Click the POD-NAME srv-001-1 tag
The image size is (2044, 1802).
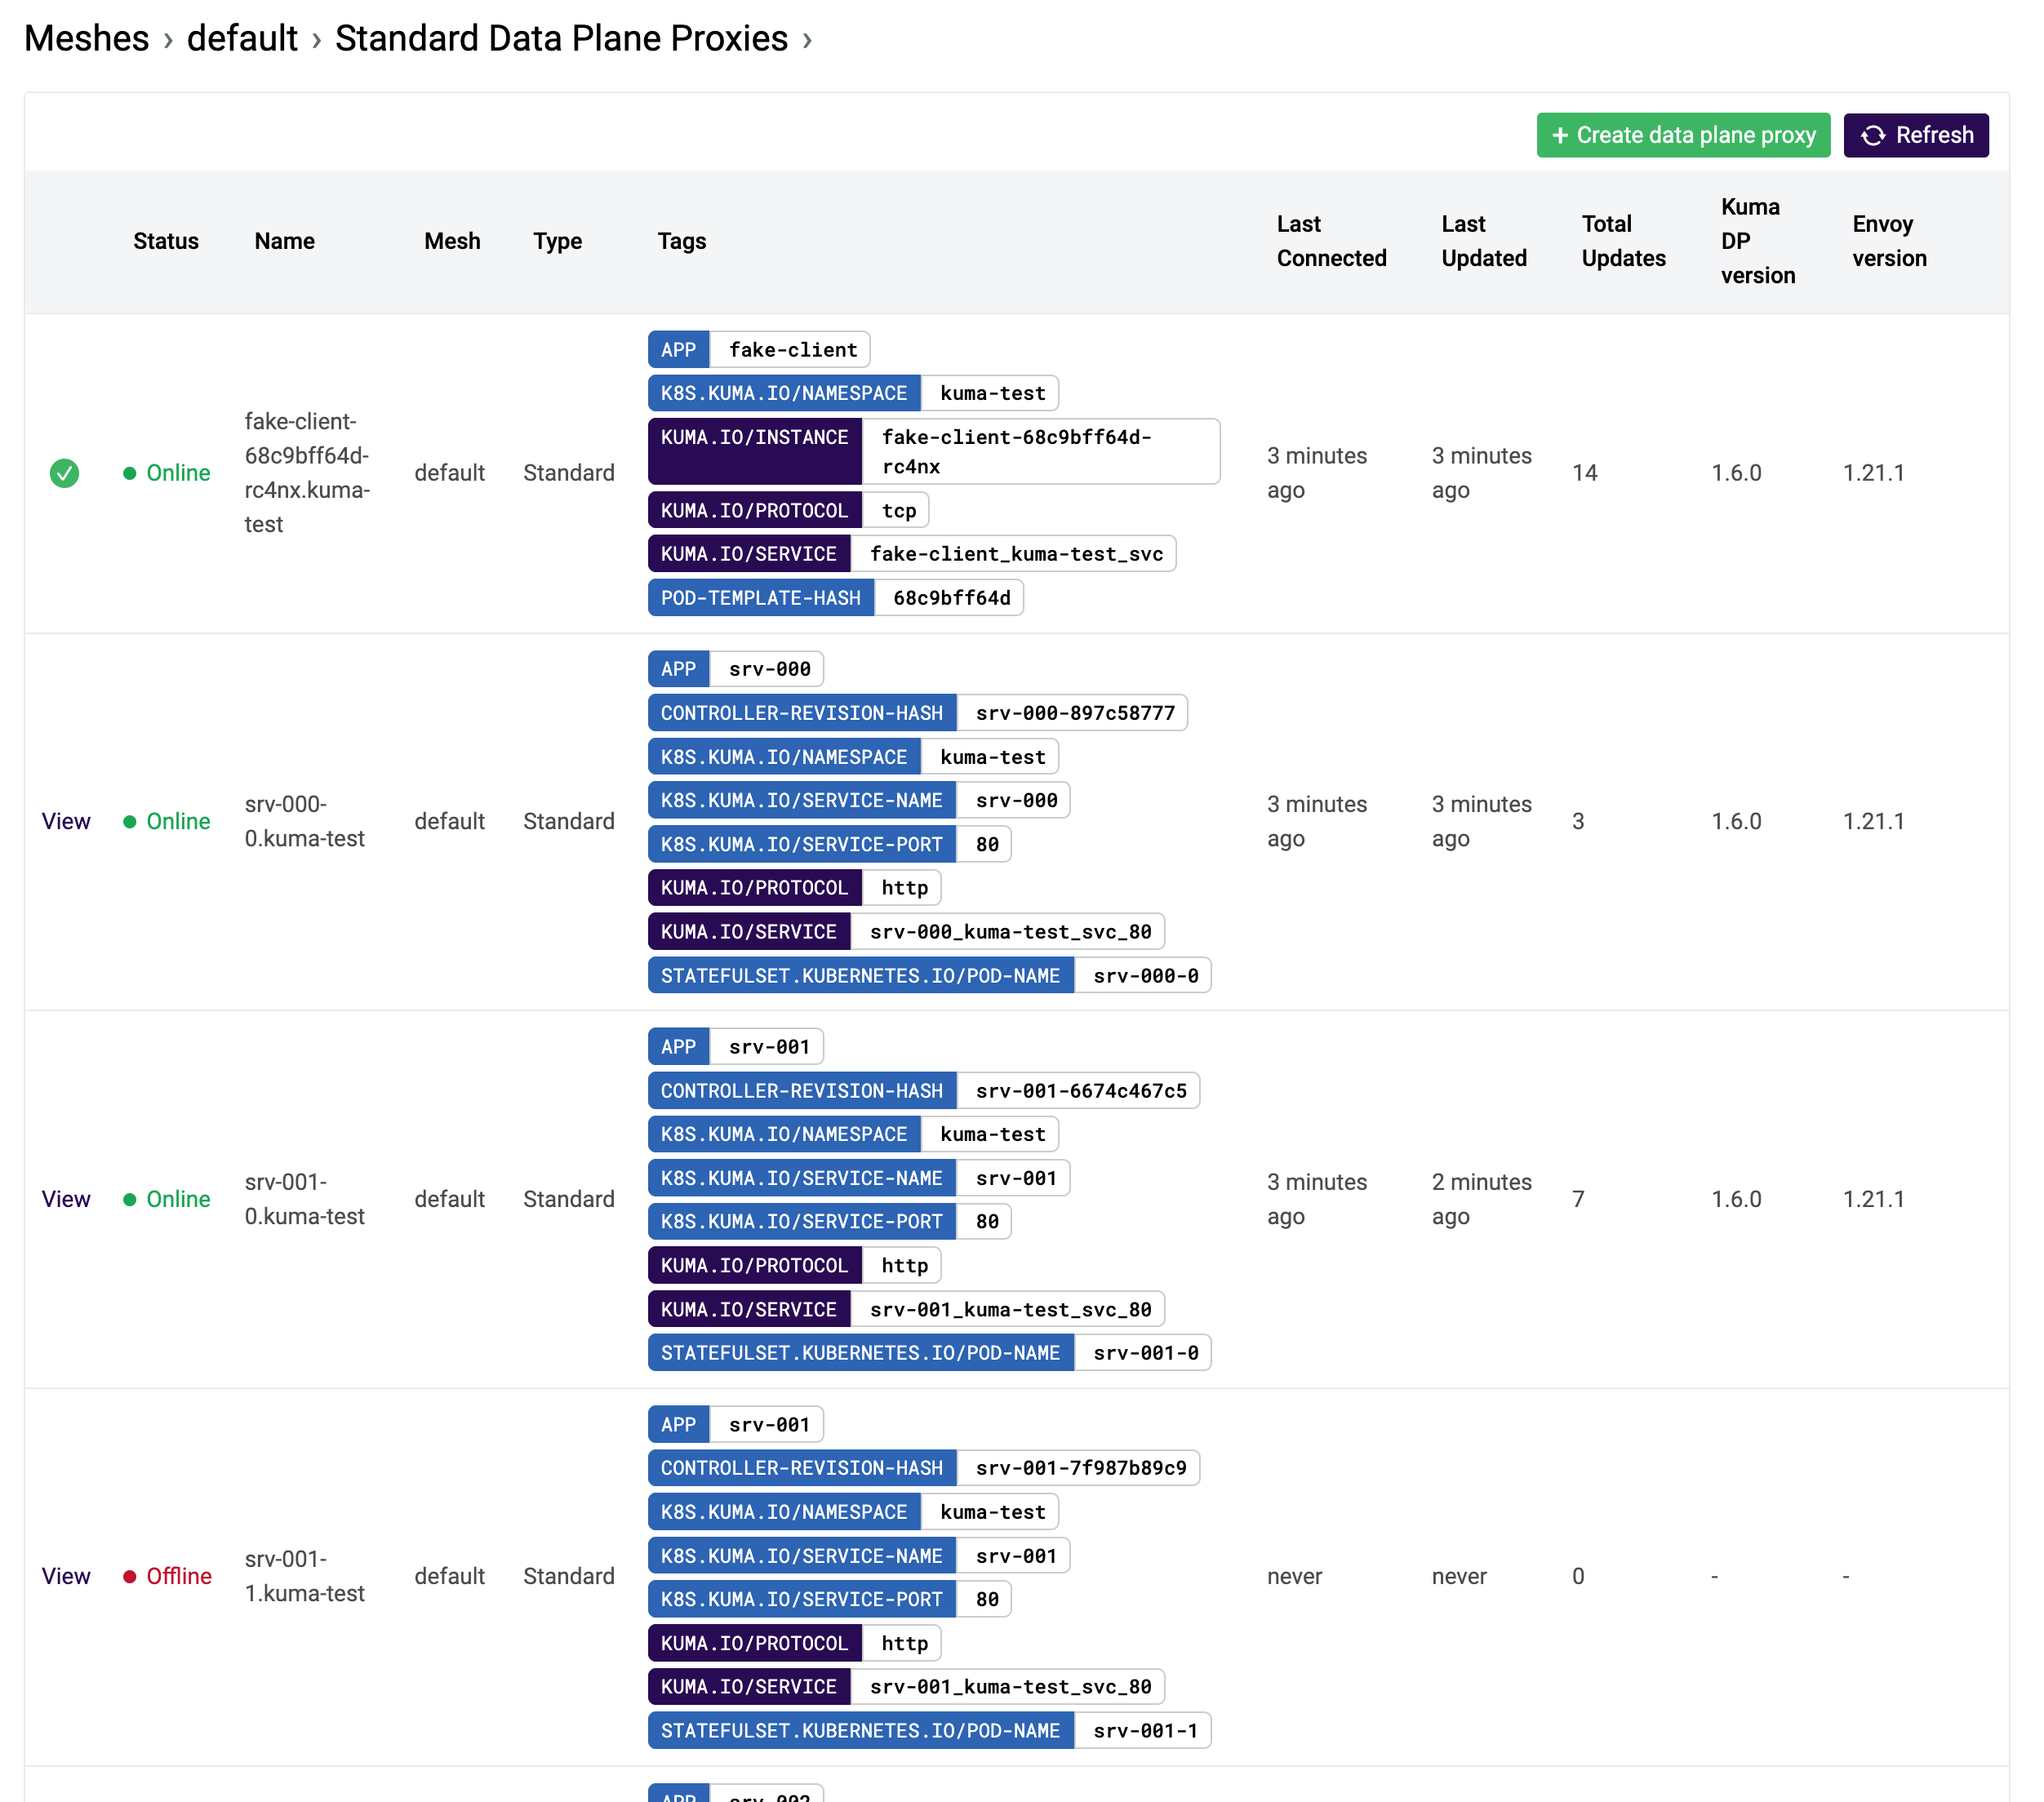[930, 1731]
